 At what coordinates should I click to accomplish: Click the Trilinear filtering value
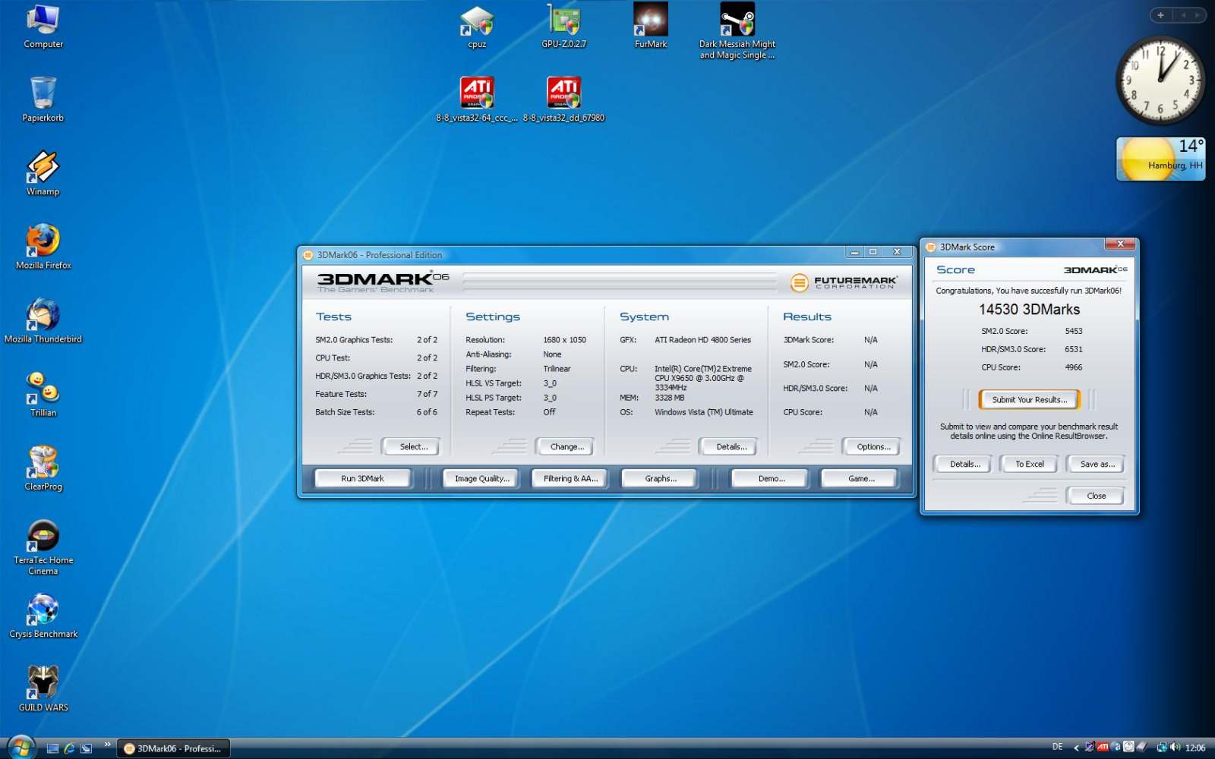click(557, 369)
